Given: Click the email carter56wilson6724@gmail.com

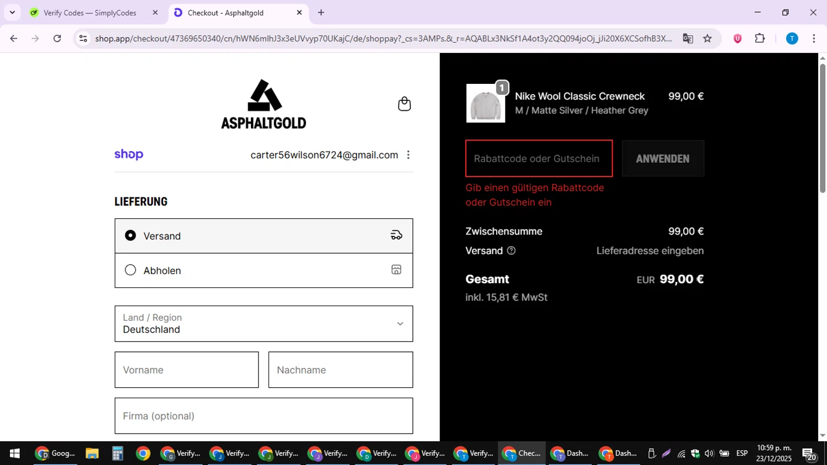Looking at the screenshot, I should [324, 155].
